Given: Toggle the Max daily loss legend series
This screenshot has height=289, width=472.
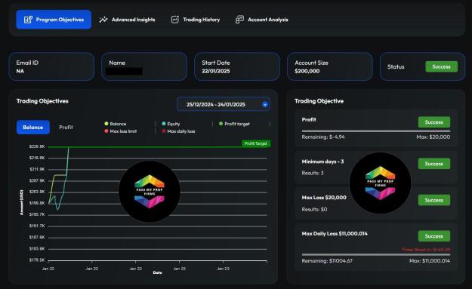Looking at the screenshot, I should [x=178, y=131].
